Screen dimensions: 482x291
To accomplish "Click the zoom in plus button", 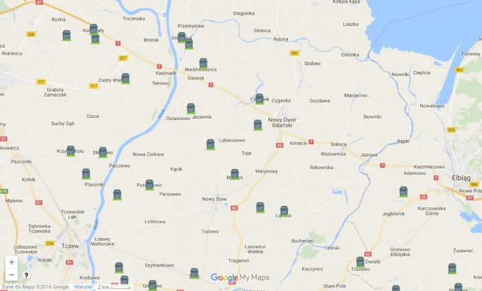I will click(x=11, y=262).
